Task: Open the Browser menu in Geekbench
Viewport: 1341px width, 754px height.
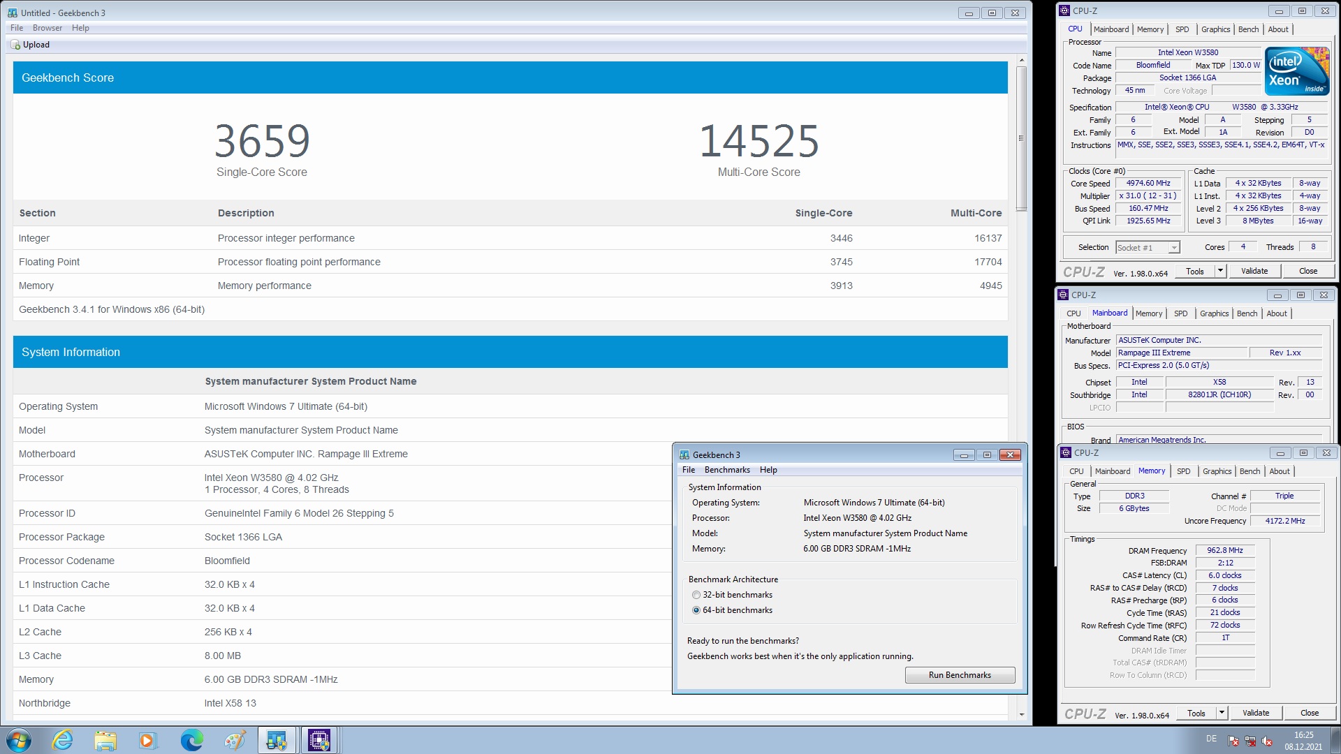Action: 47,28
